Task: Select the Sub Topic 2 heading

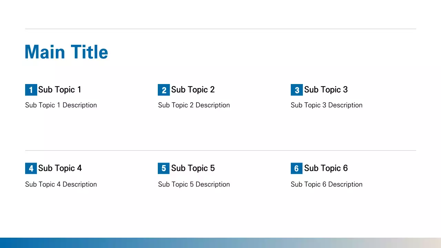Action: tap(193, 90)
